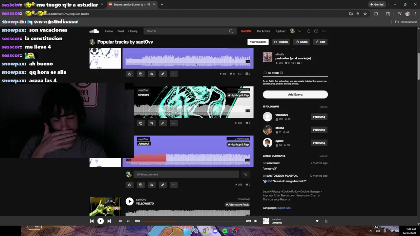
Task: Like the playing Jumpout track via heart
Action: tap(317, 221)
